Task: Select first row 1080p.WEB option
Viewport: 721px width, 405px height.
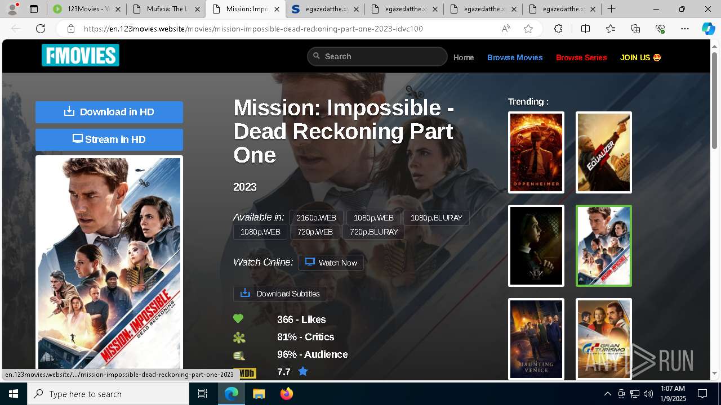Action: [x=373, y=218]
